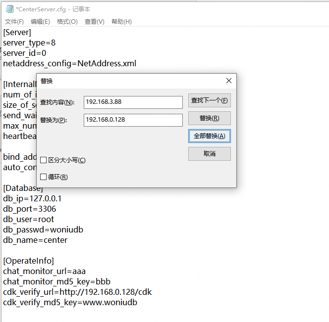Place cursor in netaddress_config=NetAddress.xml line
Viewport: 329px width, 322px height.
(69, 63)
